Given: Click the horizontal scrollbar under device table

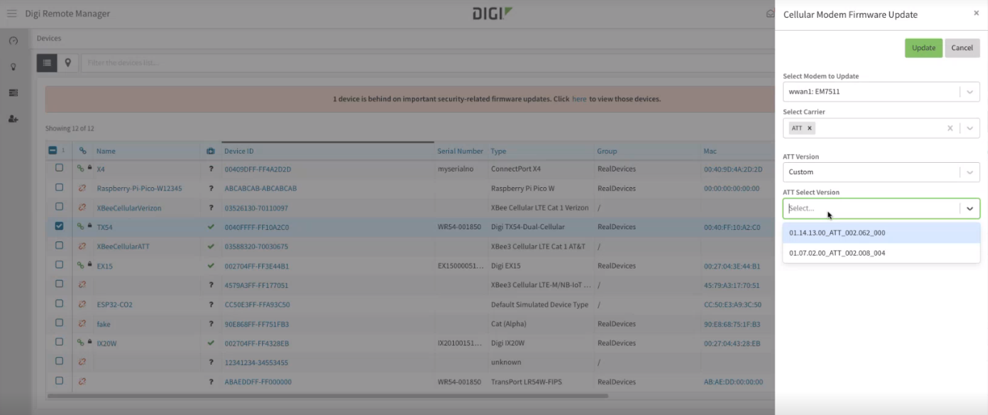Looking at the screenshot, I should pyautogui.click(x=328, y=396).
